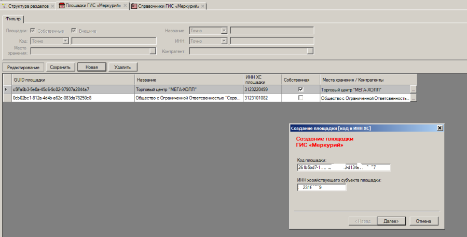467x237 pixels.
Task: Click the «Отмена» button
Action: [x=423, y=221]
